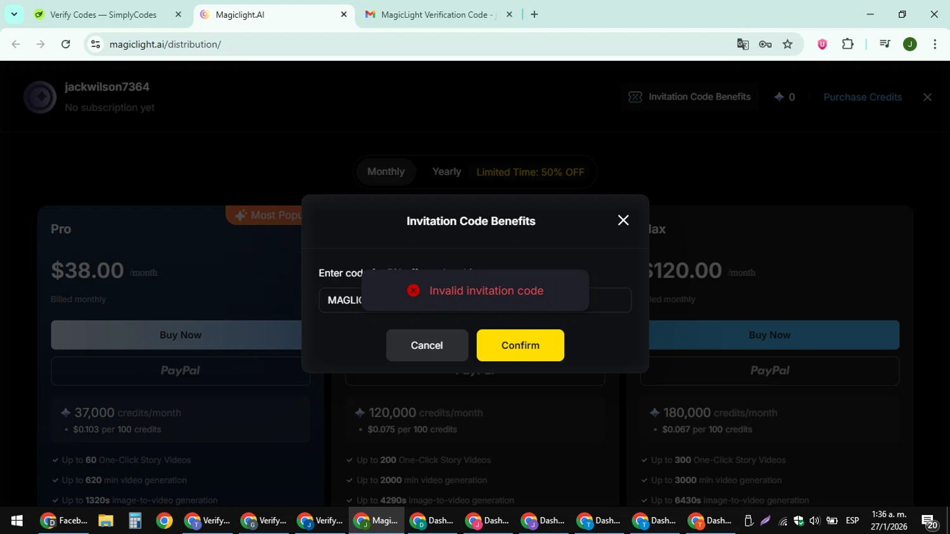
Task: Bookmark this page with the star
Action: point(788,44)
